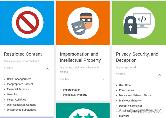View the Malicious Behavior topic
This screenshot has width=166, height=118.
coord(130,101)
